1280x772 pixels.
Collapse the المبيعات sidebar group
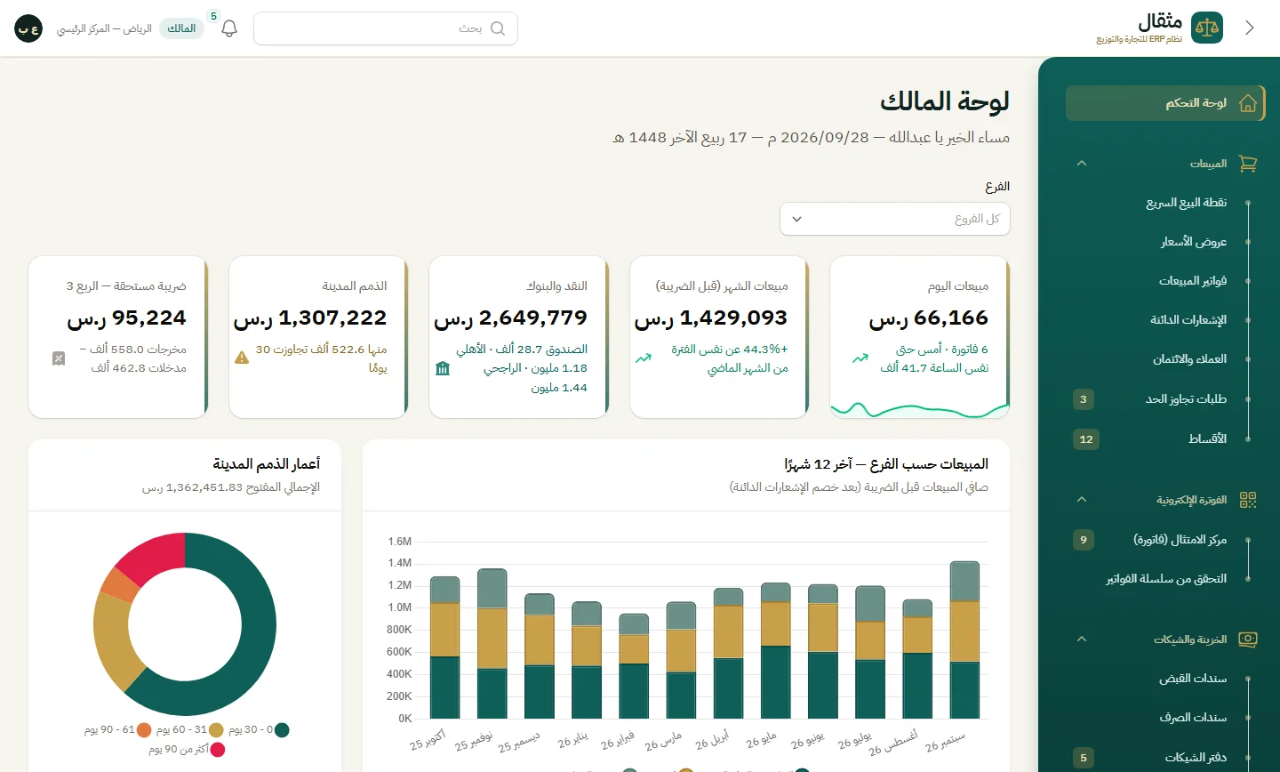(1082, 164)
